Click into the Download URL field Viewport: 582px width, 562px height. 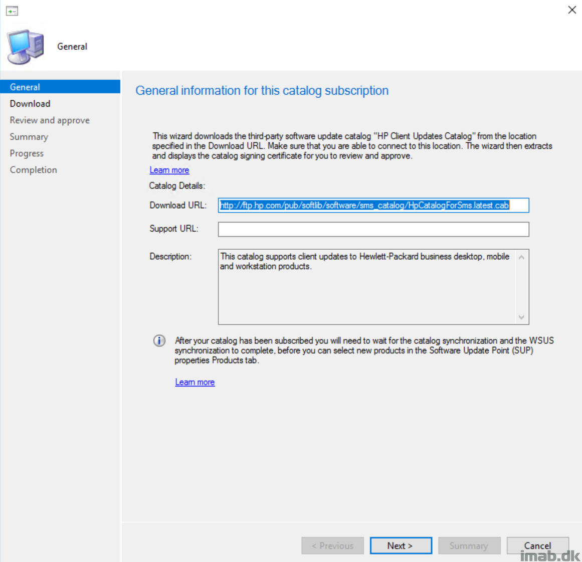[x=373, y=205]
